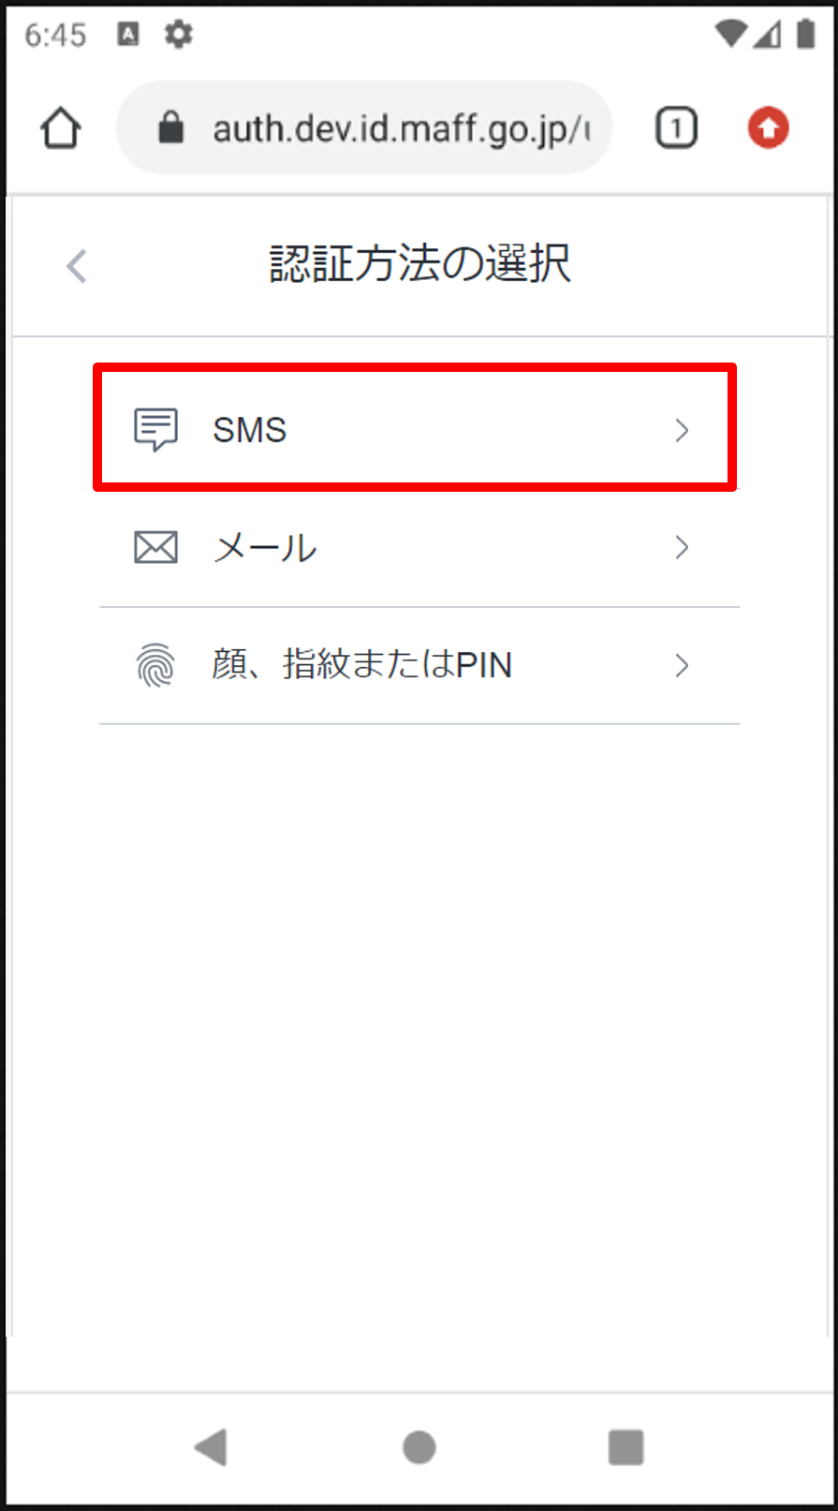Screen dimensions: 838x1511
Task: Focus the auth.dev.id.maff.go.jp address bar
Action: (x=364, y=127)
